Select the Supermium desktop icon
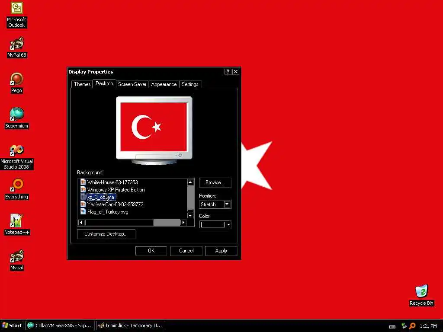 coord(17,118)
